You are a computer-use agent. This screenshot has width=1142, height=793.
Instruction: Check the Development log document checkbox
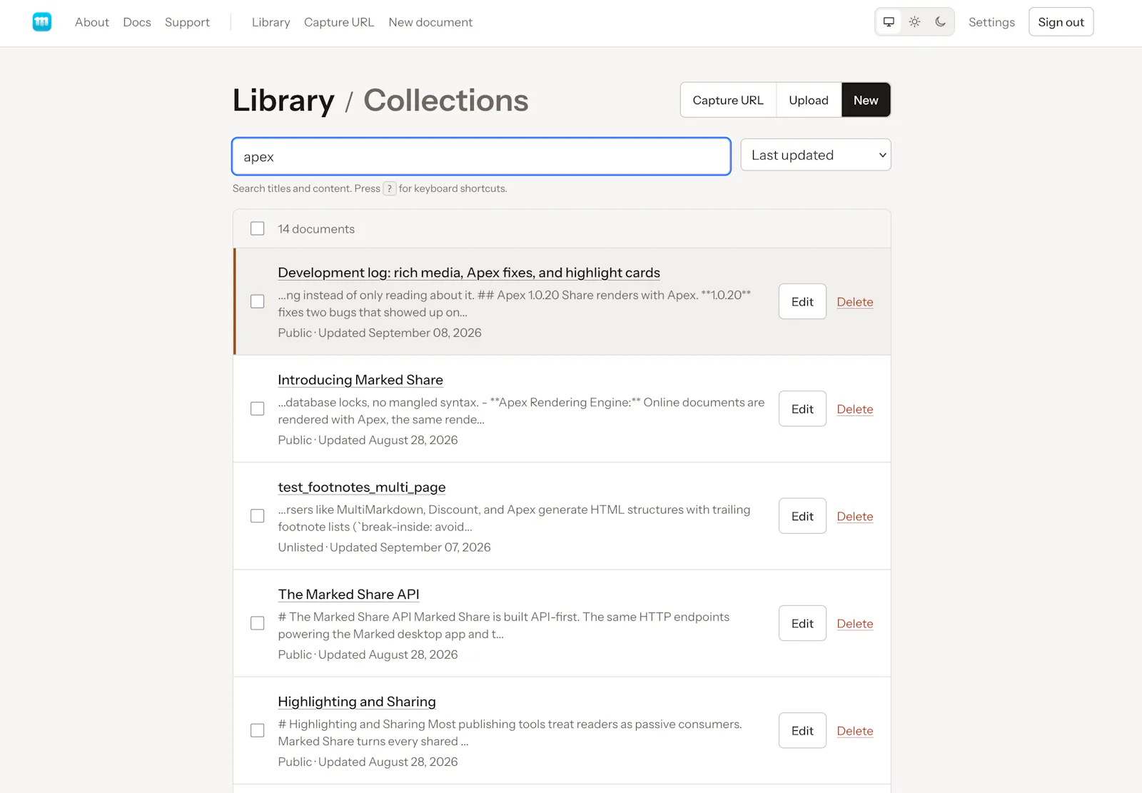pos(258,301)
